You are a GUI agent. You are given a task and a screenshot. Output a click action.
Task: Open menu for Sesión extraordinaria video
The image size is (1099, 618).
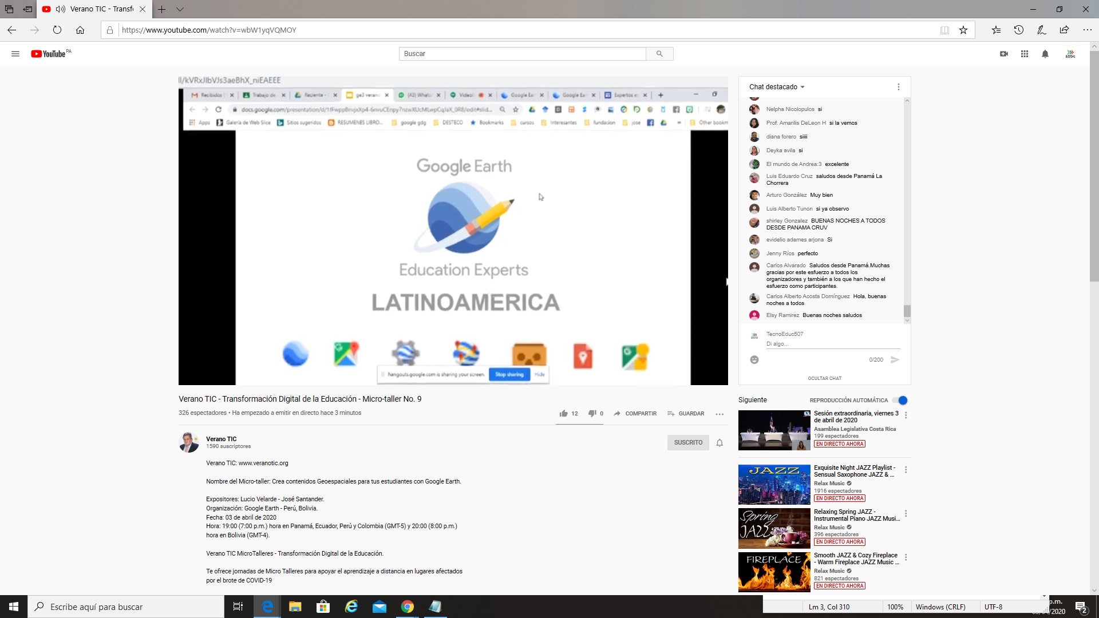coord(906,415)
